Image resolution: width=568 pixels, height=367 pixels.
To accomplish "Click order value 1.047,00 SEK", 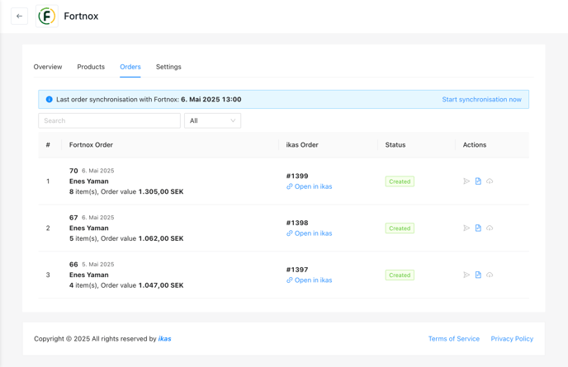I will coord(161,285).
